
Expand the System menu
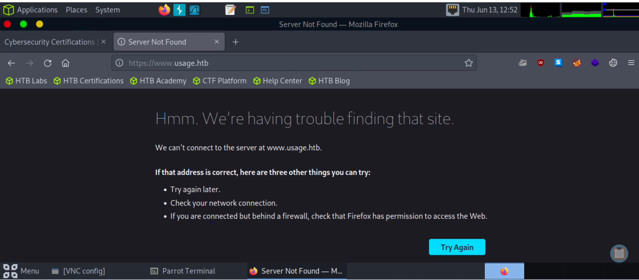click(x=107, y=10)
